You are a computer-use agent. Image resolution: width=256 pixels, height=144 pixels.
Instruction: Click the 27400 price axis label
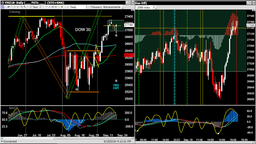129,16
